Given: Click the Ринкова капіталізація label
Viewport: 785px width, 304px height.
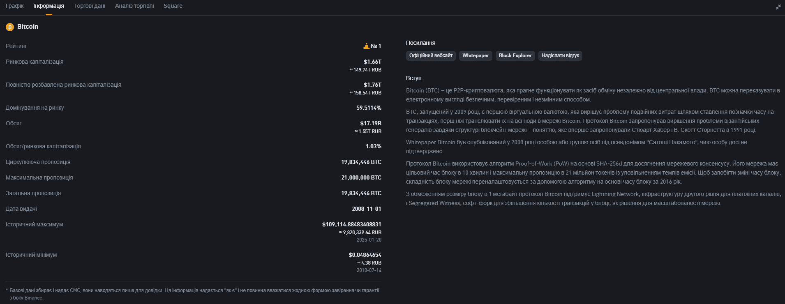Looking at the screenshot, I should (35, 62).
